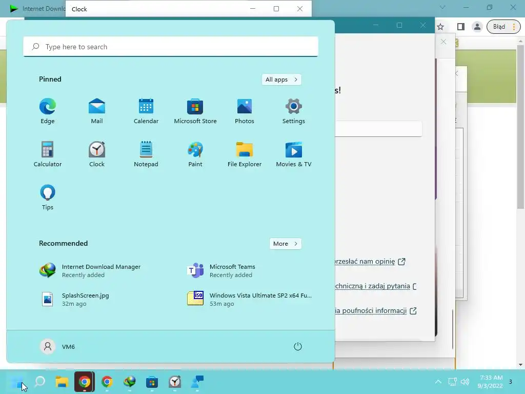Launch Calculator from pinned apps

(48, 154)
